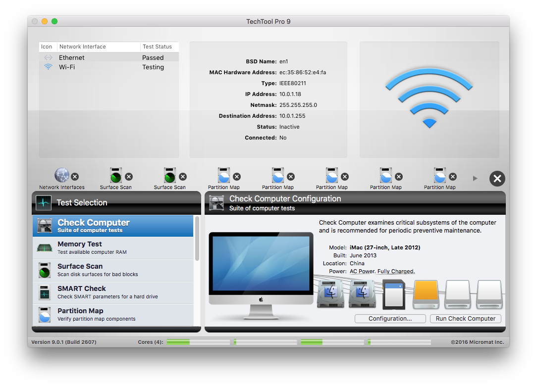Click the "Version 9.0.1 (Build 2607)" text
The width and height of the screenshot is (537, 387).
(64, 342)
